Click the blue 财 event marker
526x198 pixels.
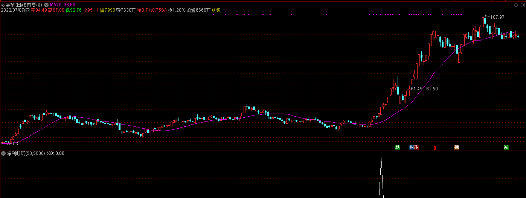[x=412, y=147]
